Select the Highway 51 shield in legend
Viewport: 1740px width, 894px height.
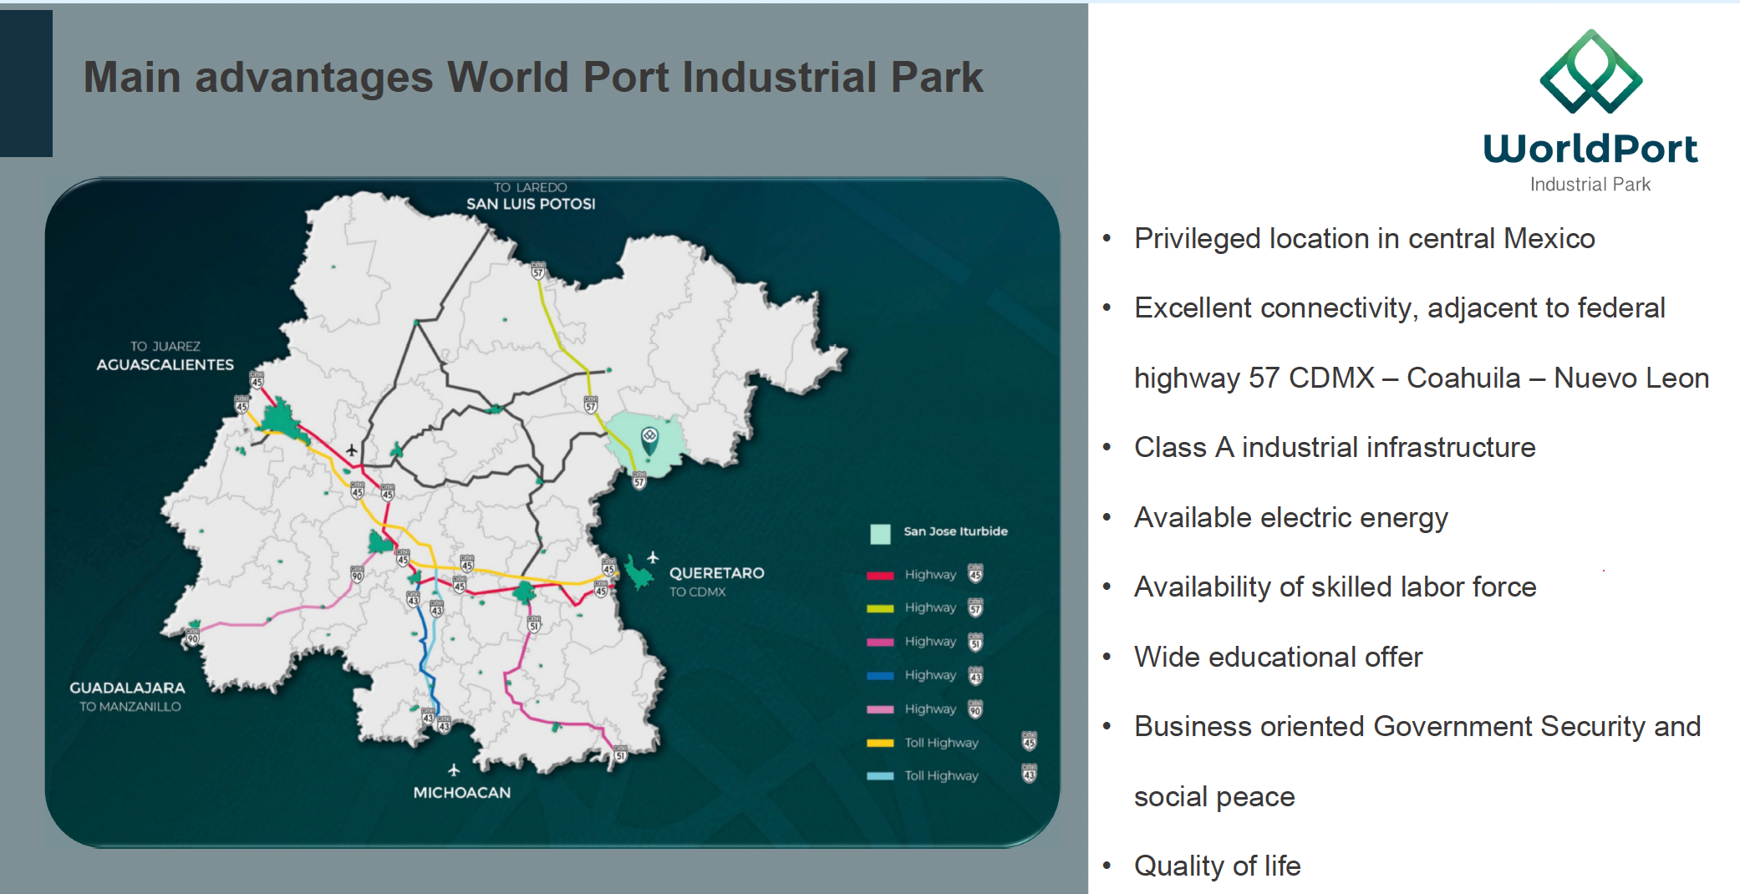[x=975, y=642]
